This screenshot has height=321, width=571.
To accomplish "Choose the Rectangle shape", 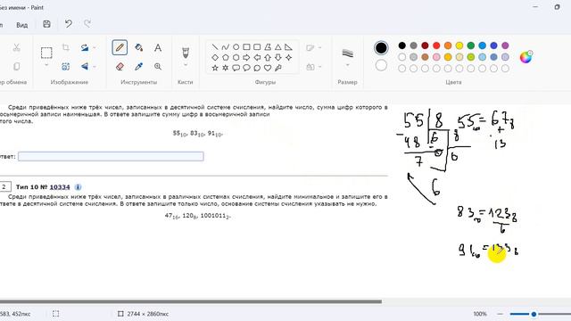I will [x=246, y=47].
